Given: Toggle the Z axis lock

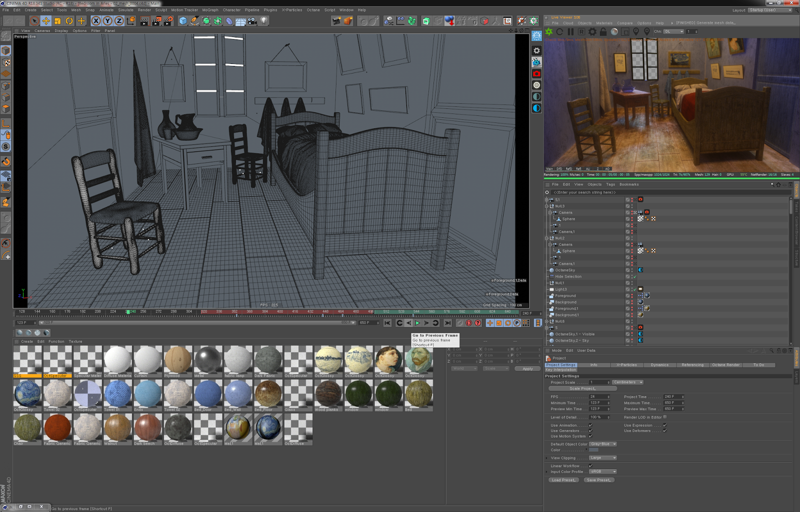Looking at the screenshot, I should (x=119, y=21).
